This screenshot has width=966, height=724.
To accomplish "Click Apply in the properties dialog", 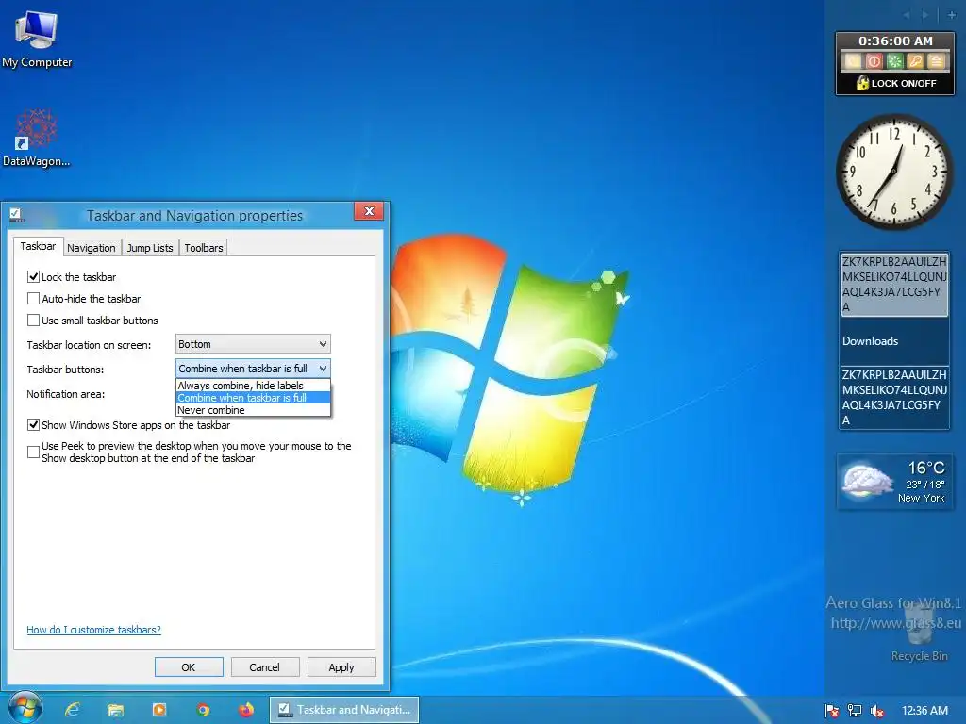I will [x=341, y=667].
